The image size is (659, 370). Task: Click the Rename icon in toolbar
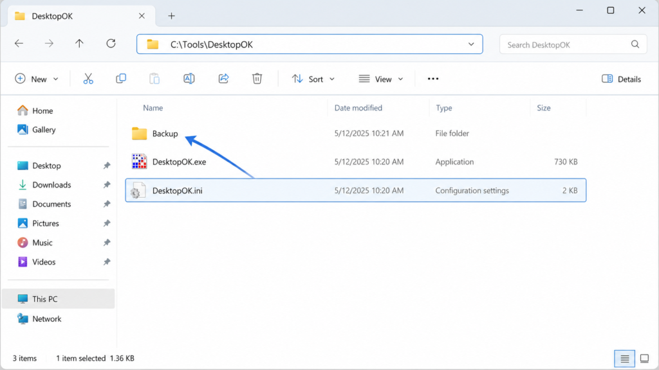189,79
